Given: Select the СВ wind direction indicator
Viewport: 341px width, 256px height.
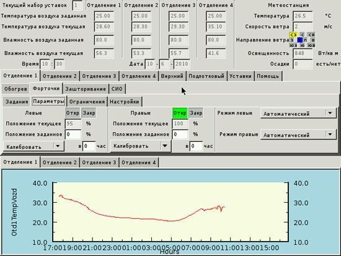Looking at the screenshot, I should 311,35.
